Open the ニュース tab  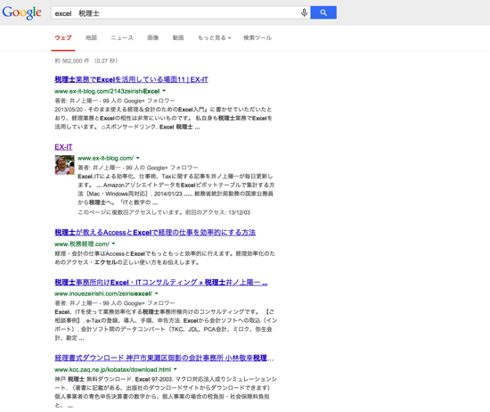tap(122, 37)
